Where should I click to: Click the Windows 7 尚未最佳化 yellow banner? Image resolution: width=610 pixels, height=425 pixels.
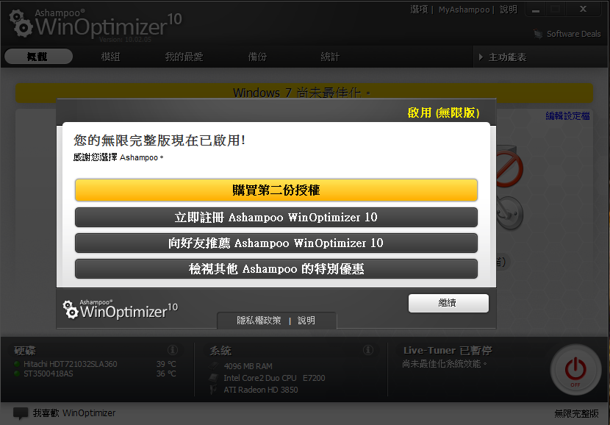click(304, 93)
